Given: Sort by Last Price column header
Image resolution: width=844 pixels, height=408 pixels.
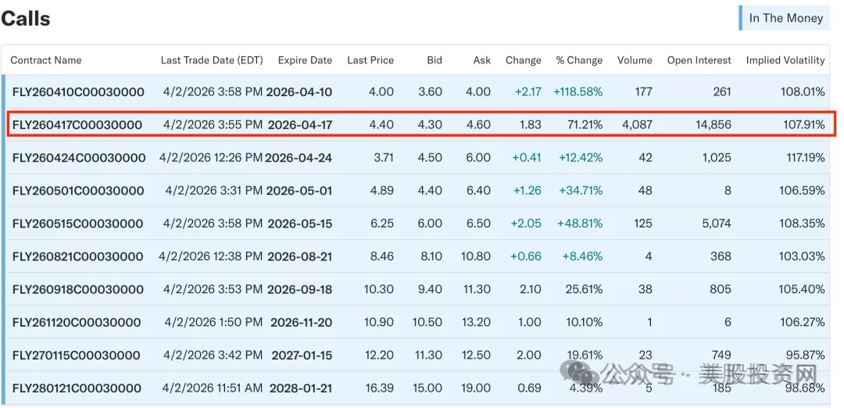Looking at the screenshot, I should tap(370, 60).
